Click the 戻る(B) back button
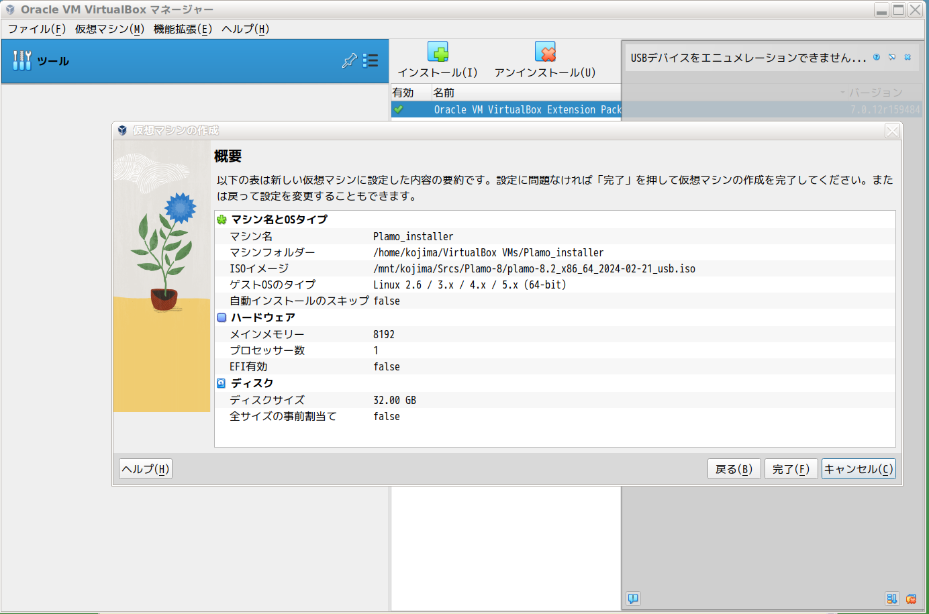Screen dimensions: 929x614 (x=734, y=469)
